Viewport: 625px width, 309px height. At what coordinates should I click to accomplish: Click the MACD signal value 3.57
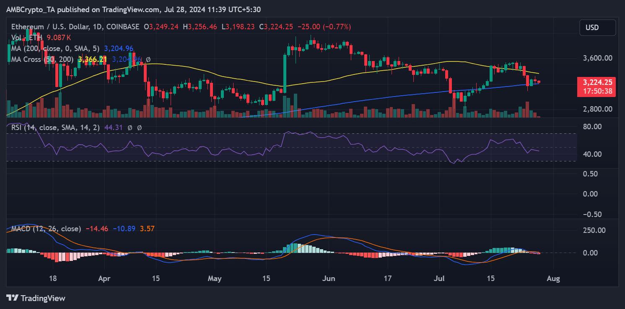147,229
